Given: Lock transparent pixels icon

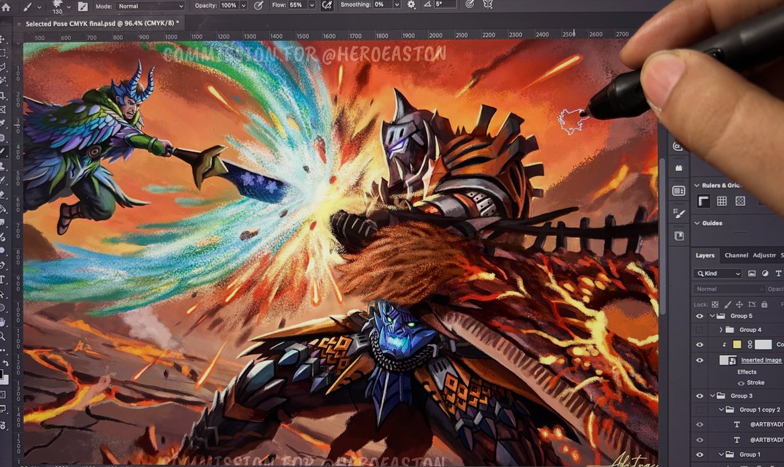Looking at the screenshot, I should coord(715,304).
